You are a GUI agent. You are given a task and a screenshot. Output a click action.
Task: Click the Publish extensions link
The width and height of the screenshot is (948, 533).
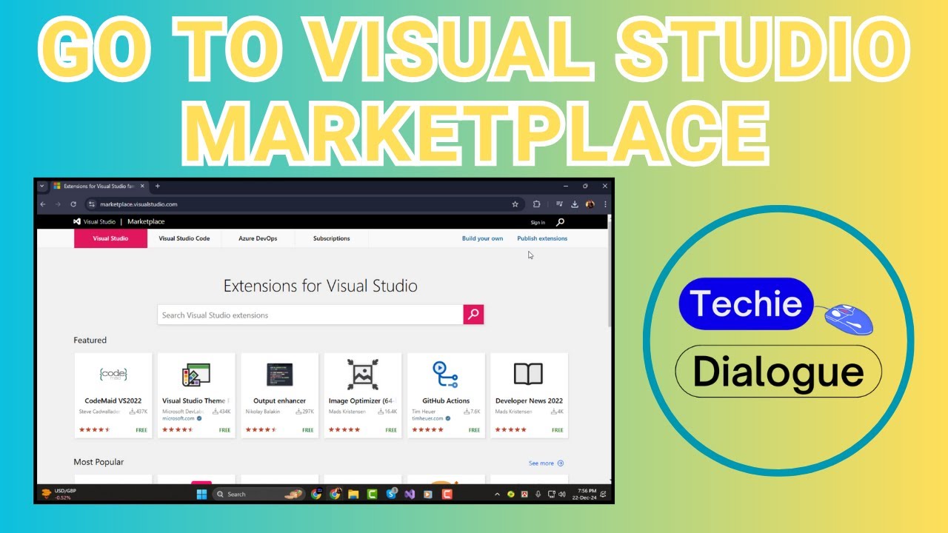point(542,238)
